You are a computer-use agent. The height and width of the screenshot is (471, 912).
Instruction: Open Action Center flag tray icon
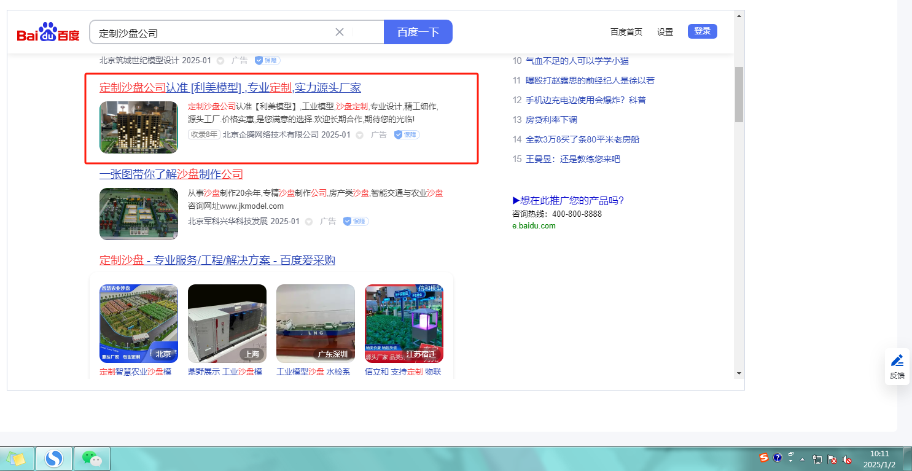coord(832,459)
